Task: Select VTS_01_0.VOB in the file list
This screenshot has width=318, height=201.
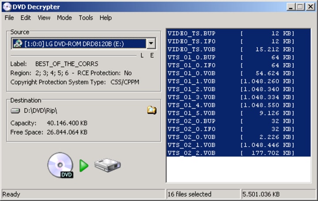Action: pos(238,73)
